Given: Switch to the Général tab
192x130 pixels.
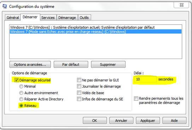Looking at the screenshot, I should [x=13, y=18].
